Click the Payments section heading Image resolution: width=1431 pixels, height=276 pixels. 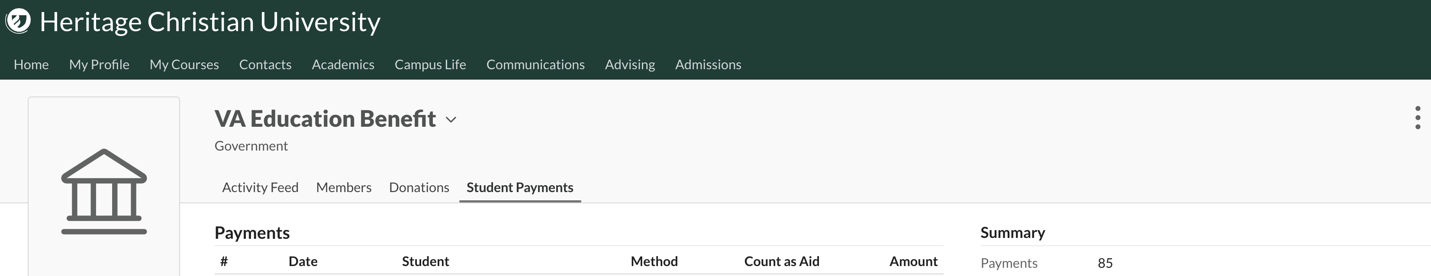tap(252, 233)
